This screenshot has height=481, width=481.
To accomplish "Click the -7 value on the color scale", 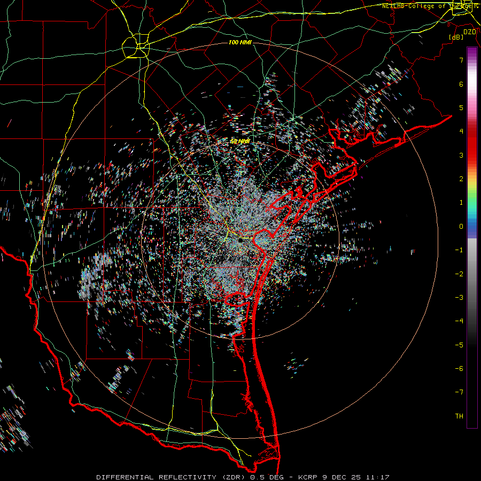I will [459, 392].
